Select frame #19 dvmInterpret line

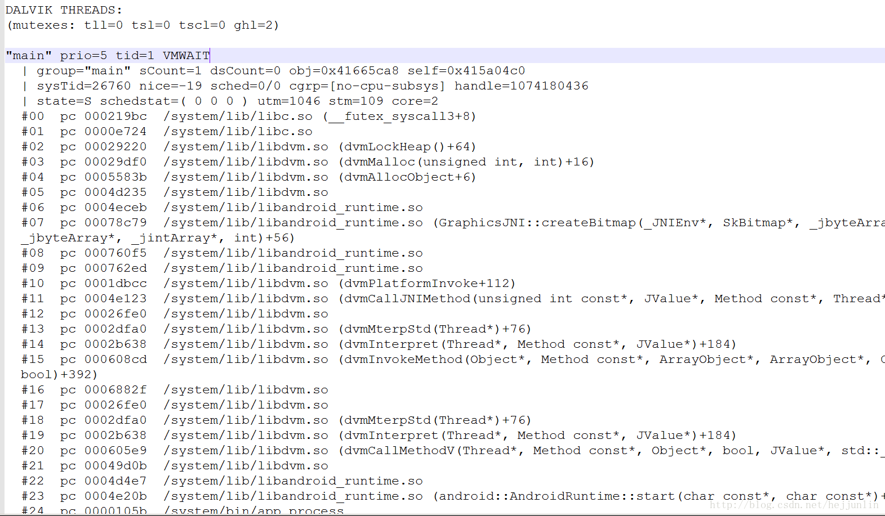[379, 436]
